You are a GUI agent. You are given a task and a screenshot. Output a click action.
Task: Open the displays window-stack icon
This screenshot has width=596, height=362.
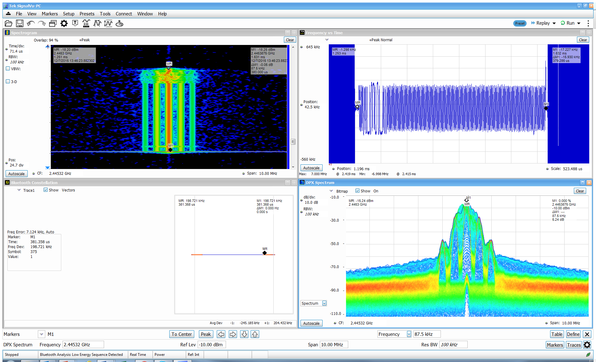(53, 23)
